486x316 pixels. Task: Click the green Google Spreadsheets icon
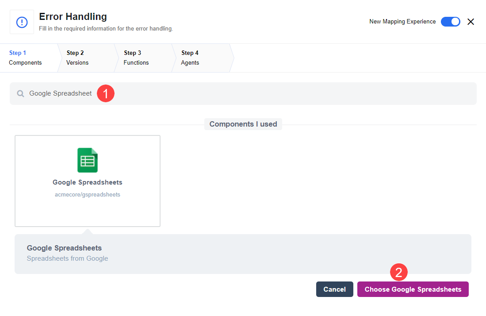[x=88, y=160]
